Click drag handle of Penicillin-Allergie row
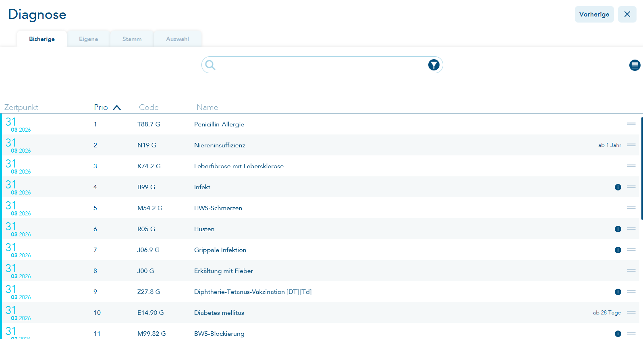Viewport: 643px width, 339px height. (x=631, y=124)
